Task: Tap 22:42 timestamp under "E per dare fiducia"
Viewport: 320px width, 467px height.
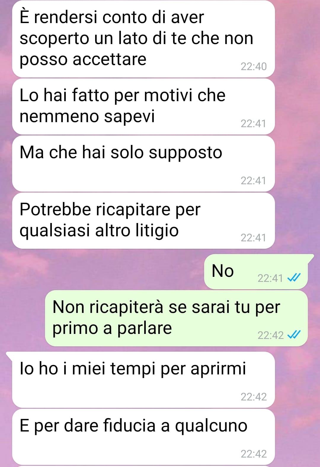Action: 254,454
